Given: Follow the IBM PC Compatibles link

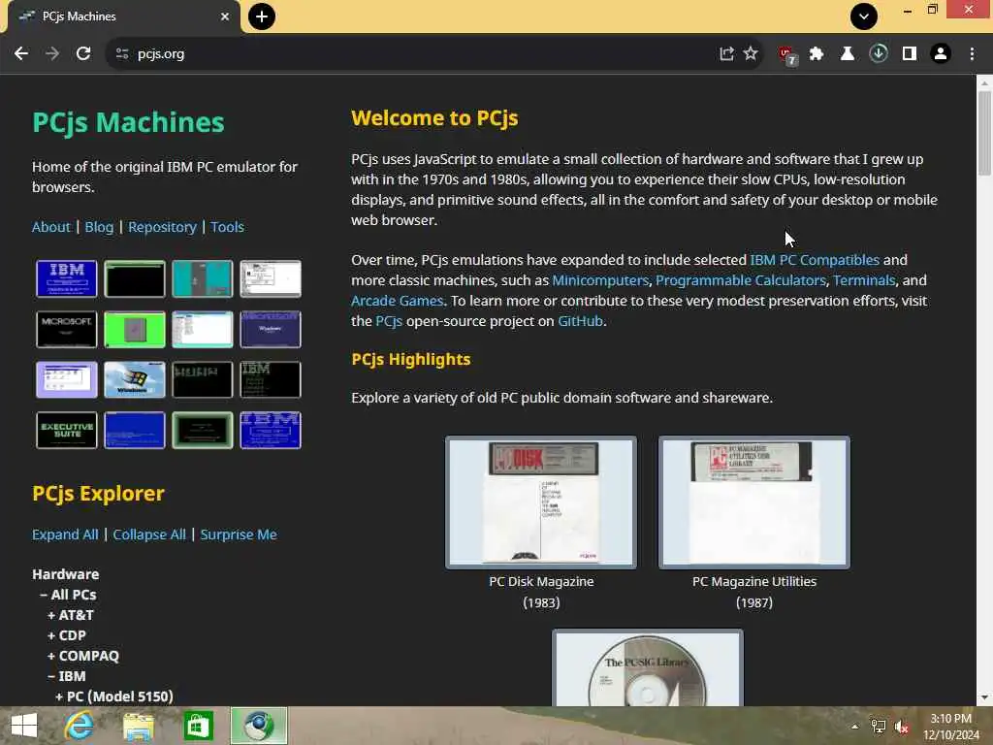Looking at the screenshot, I should tap(815, 260).
